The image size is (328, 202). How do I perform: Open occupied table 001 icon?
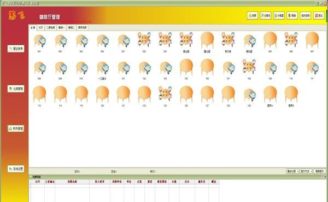[40, 41]
